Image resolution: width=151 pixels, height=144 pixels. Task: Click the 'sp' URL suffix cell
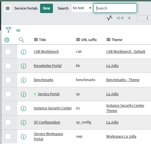tap(78, 94)
